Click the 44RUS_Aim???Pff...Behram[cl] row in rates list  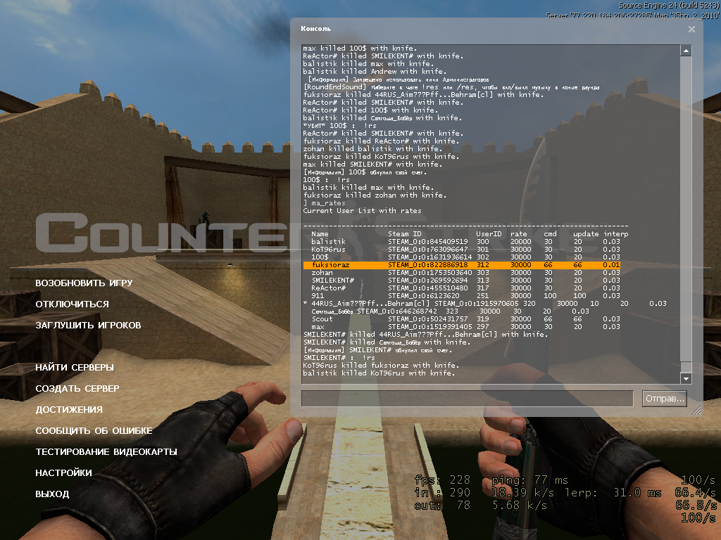(x=484, y=304)
